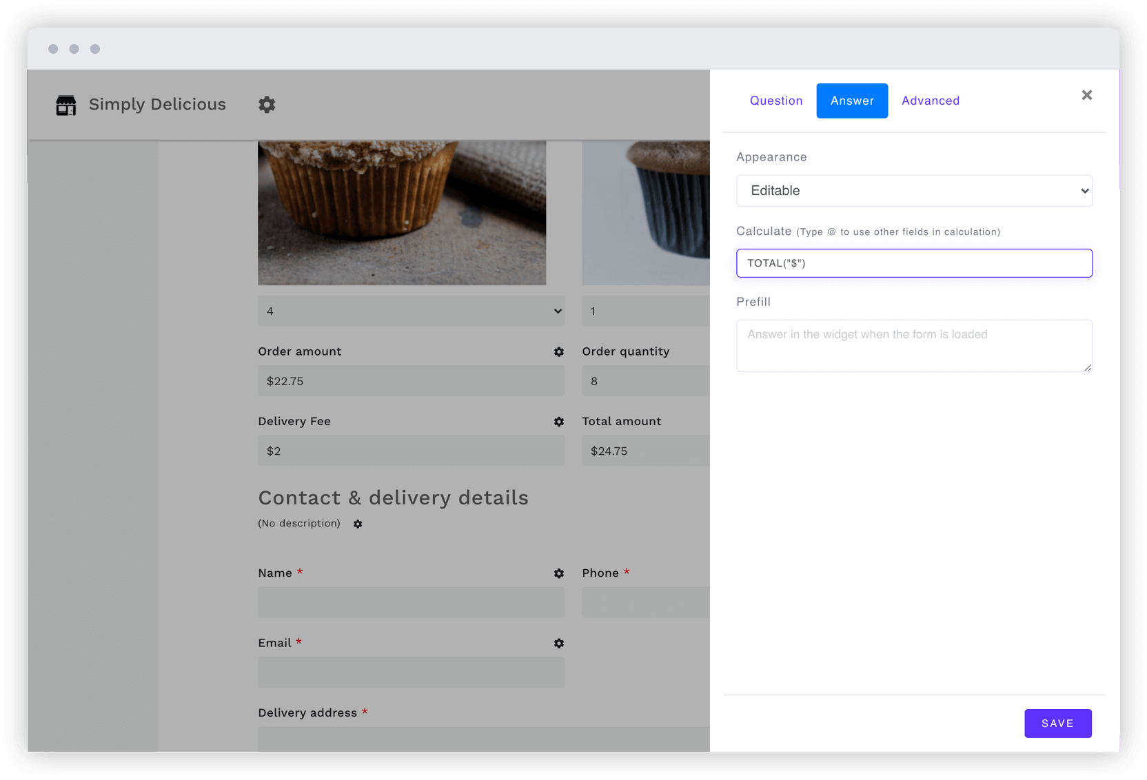
Task: Click the SAVE button
Action: coord(1057,723)
